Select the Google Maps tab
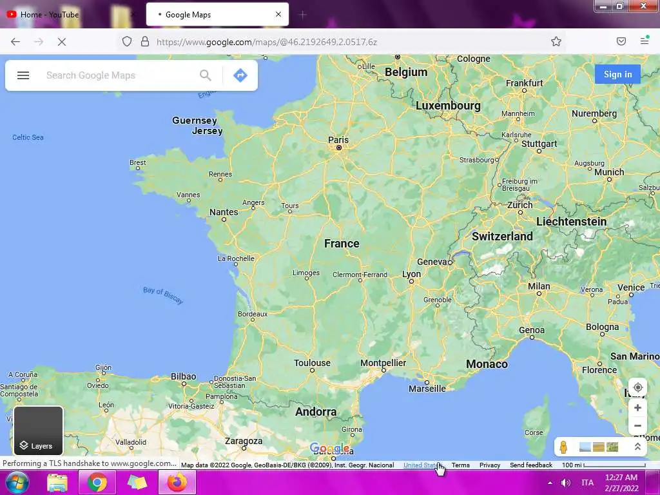The image size is (660, 495). click(217, 14)
